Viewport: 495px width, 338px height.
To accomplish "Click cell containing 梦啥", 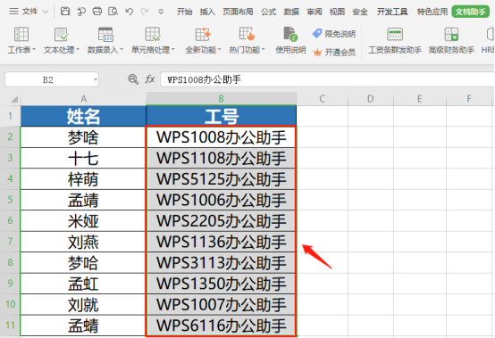I will (x=83, y=137).
